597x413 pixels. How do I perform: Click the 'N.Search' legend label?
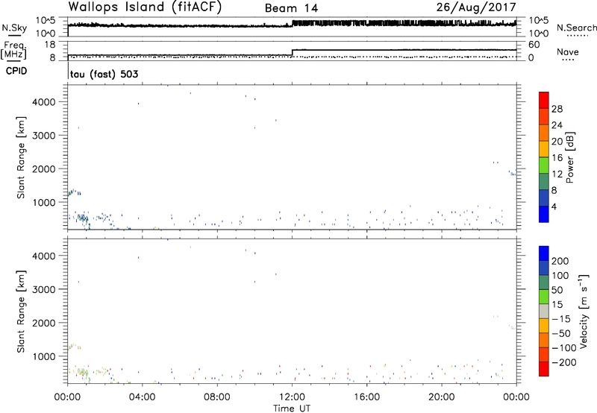(x=577, y=28)
